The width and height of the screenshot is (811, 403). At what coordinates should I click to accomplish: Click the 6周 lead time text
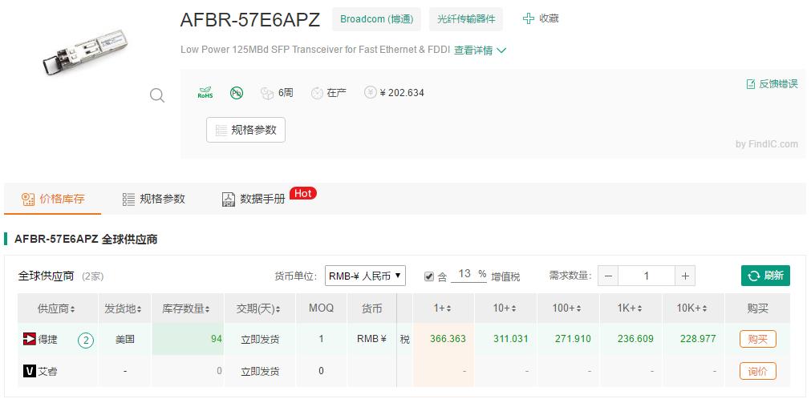(286, 93)
